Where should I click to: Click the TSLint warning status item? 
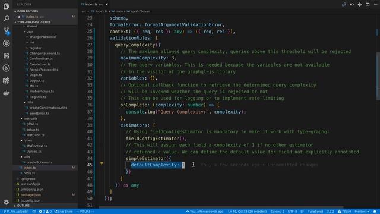click(344, 212)
